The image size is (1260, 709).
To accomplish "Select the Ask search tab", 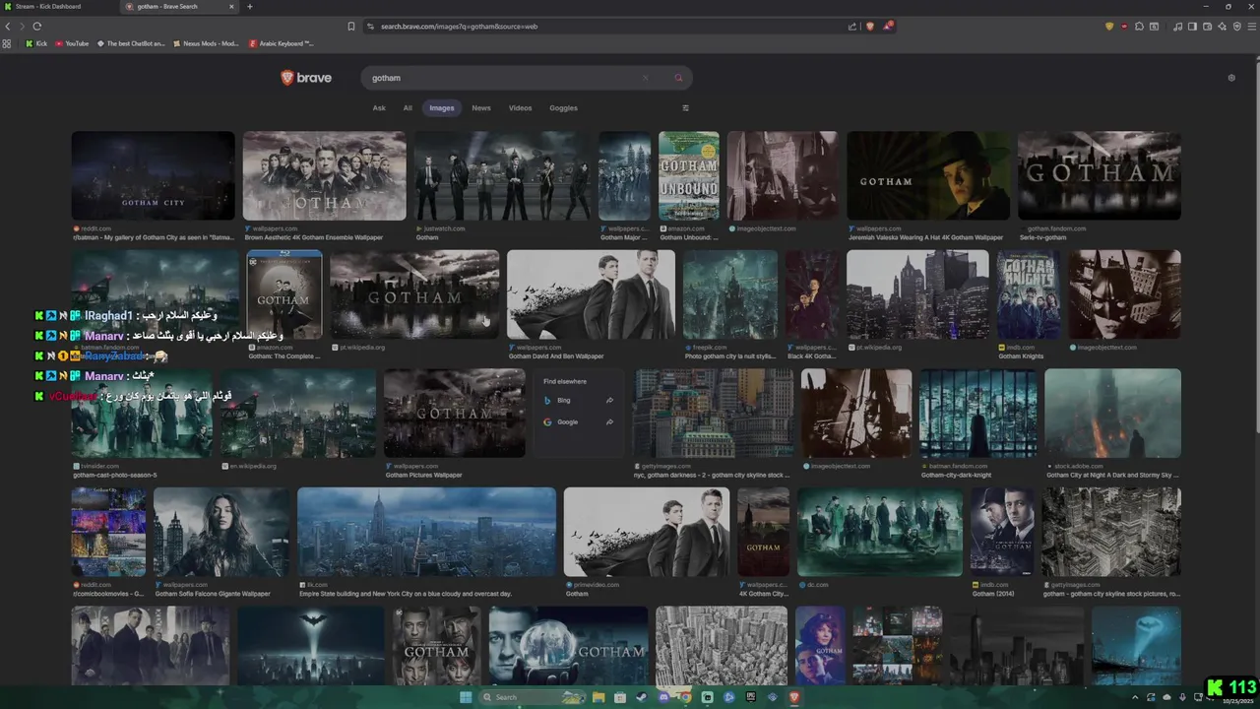I will [x=379, y=108].
